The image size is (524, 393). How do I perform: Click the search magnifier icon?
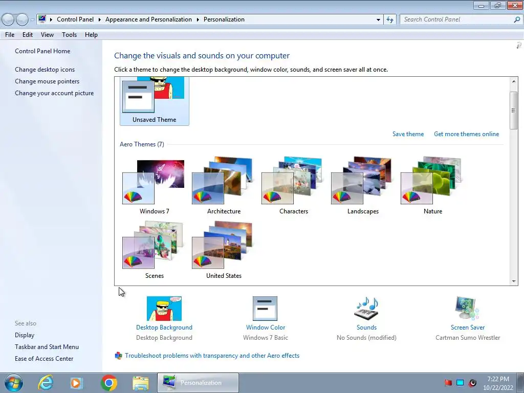[517, 19]
